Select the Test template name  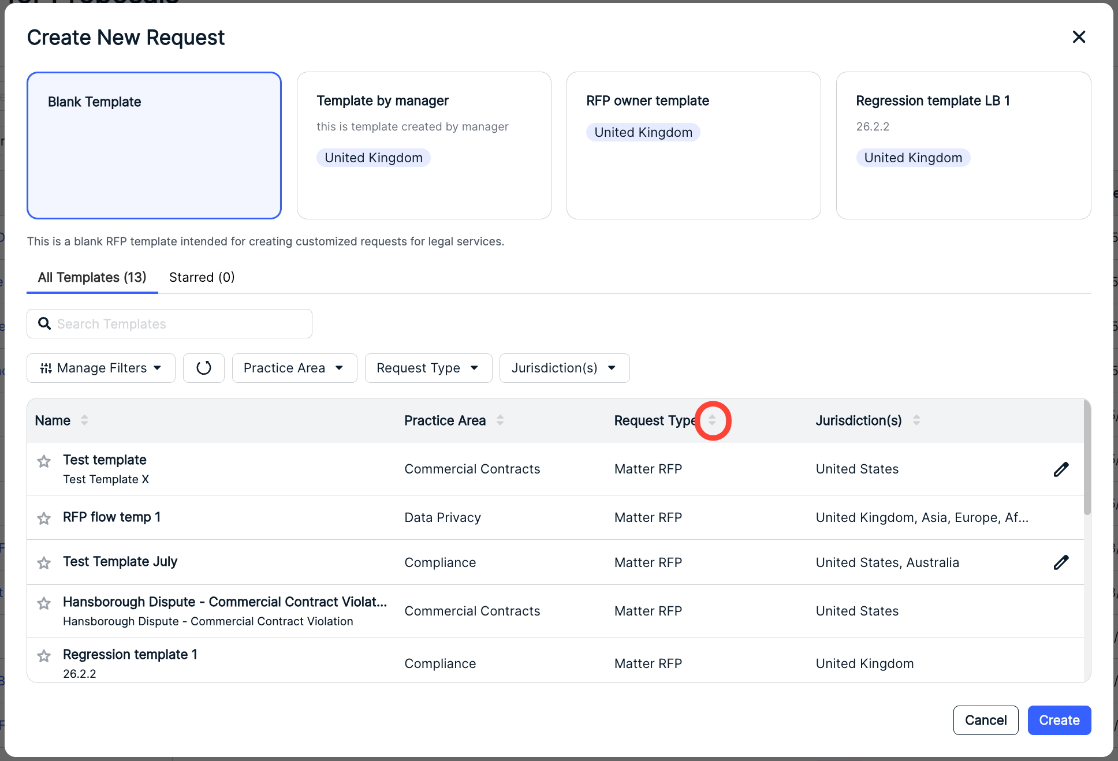[x=105, y=460]
